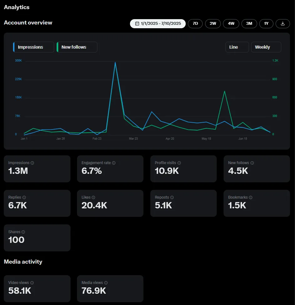295x305 pixels.
Task: Select the 7D time range
Action: point(195,24)
